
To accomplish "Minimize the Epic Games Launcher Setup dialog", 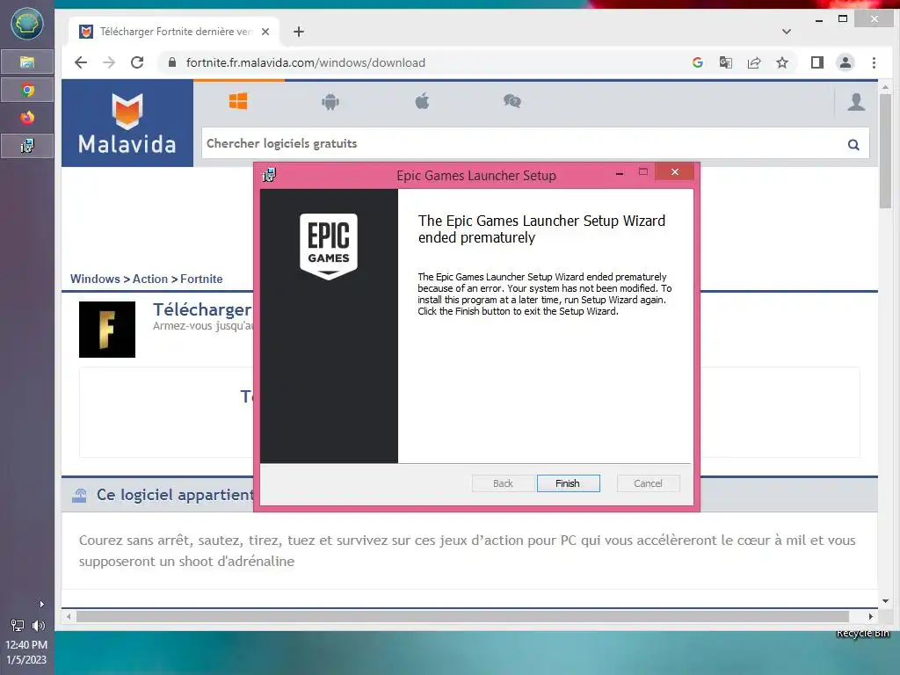I will pos(620,172).
